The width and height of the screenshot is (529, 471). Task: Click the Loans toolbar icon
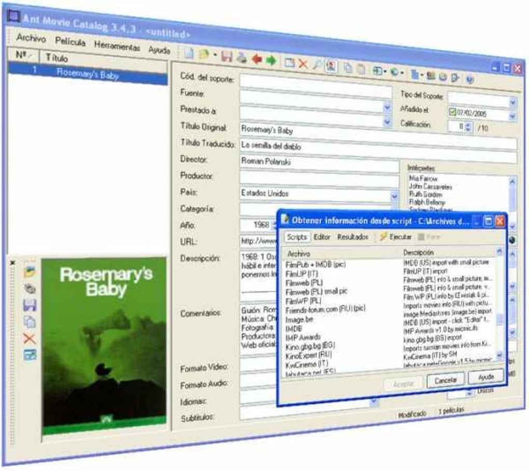(x=442, y=77)
